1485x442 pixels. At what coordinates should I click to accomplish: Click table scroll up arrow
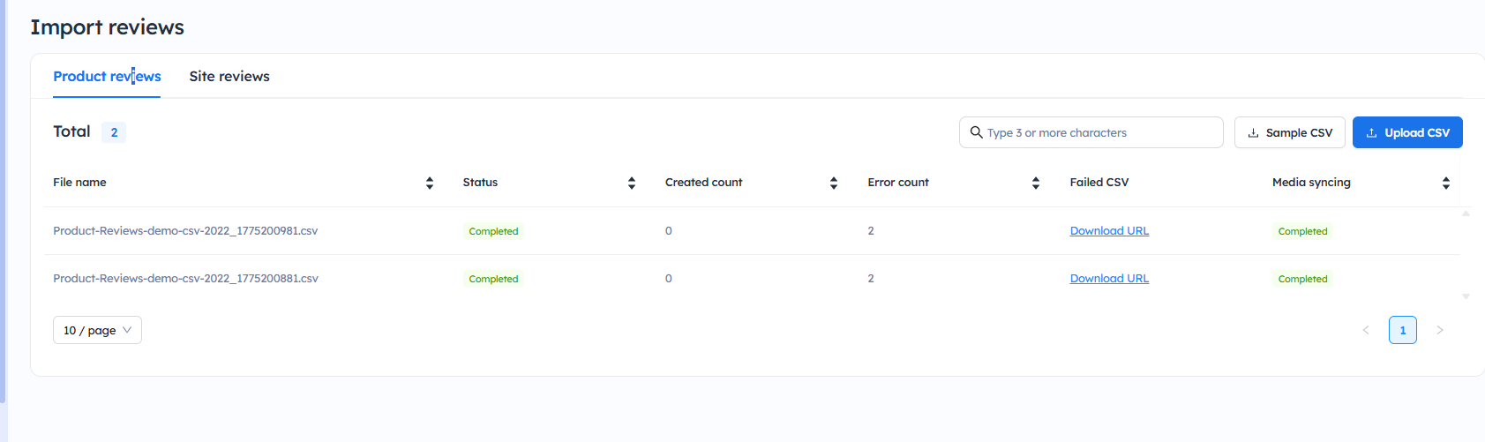coord(1466,214)
